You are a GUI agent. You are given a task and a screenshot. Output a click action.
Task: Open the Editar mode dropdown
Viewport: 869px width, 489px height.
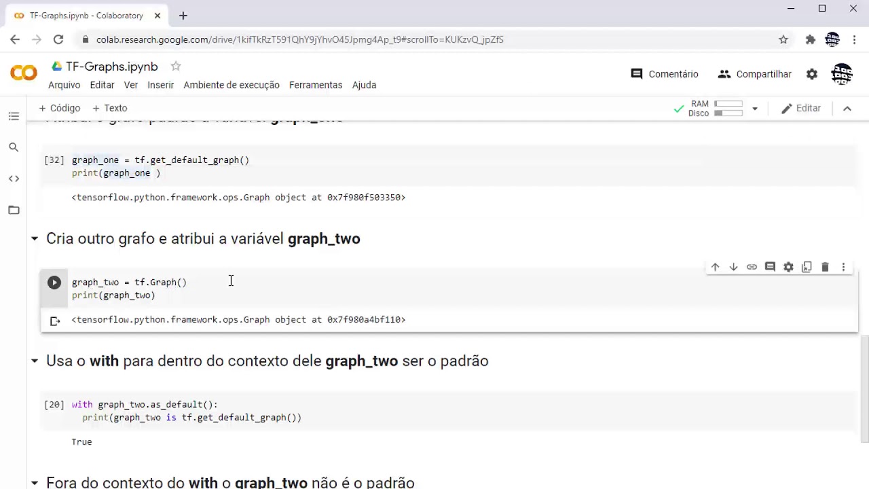tap(801, 108)
